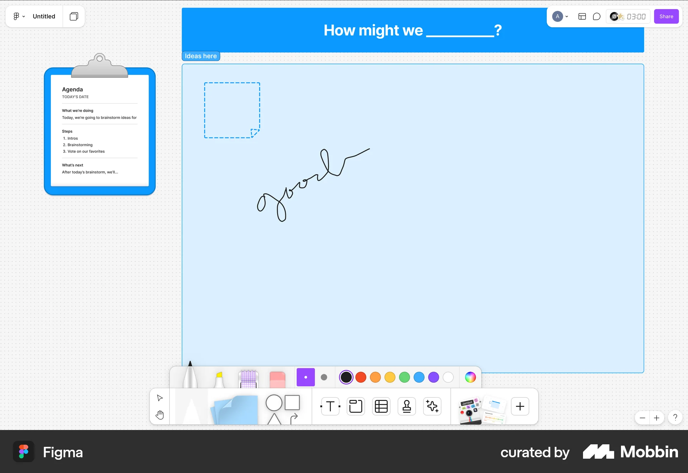Open the comments bubble in the top bar
The image size is (688, 473).
[597, 16]
